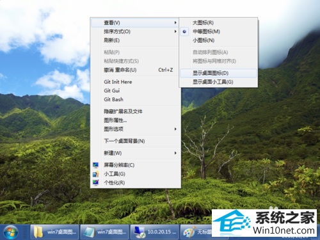Select 大图标(R) large icons
The width and height of the screenshot is (320, 240).
[x=218, y=22]
